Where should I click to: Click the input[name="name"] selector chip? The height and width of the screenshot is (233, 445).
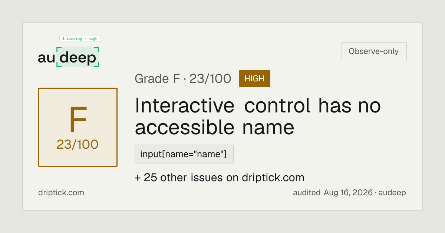(x=184, y=154)
